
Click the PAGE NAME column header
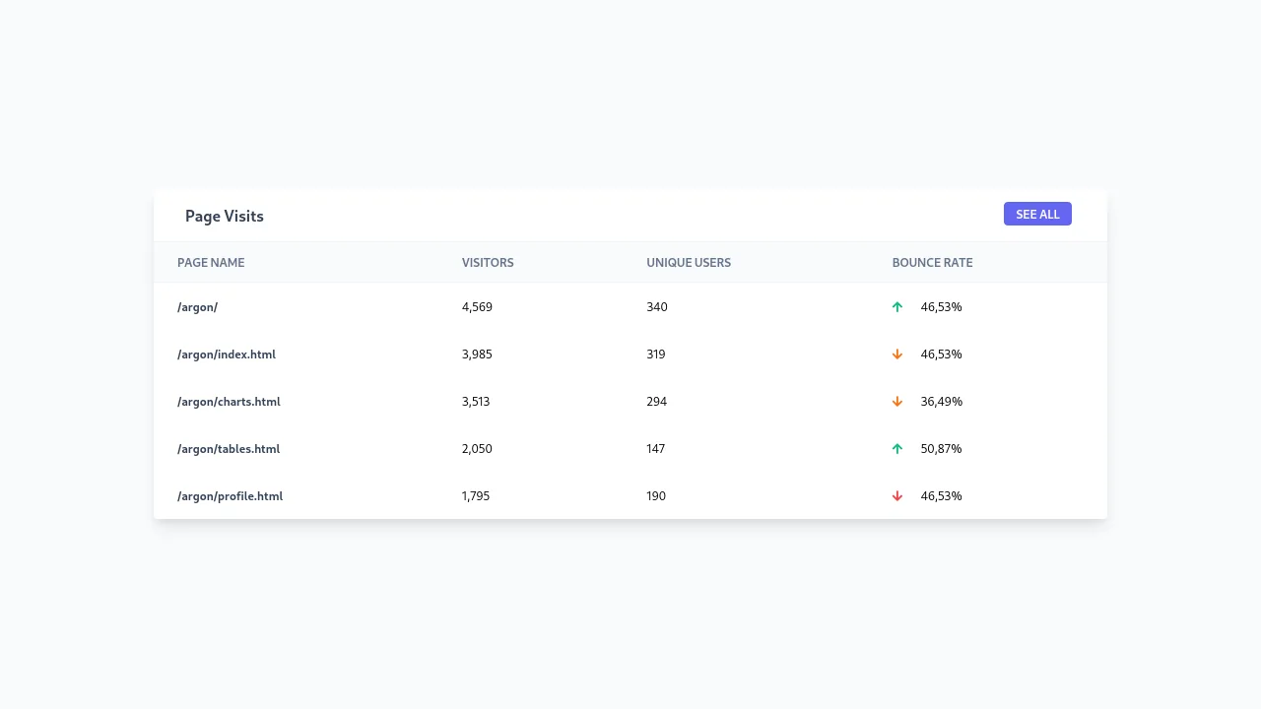(x=211, y=263)
